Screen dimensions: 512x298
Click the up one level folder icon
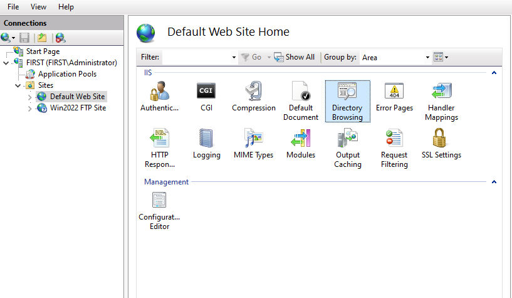[42, 38]
